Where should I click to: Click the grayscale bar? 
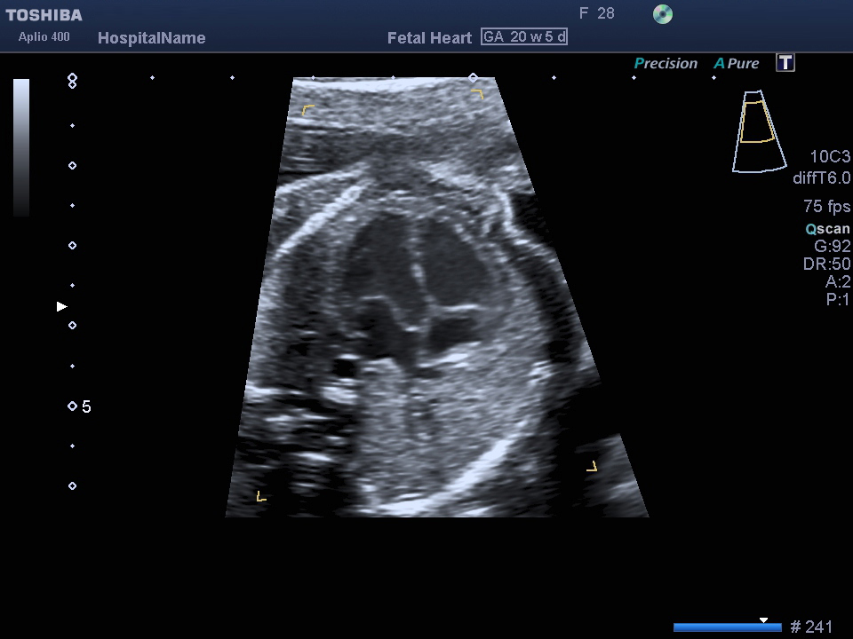pos(21,148)
